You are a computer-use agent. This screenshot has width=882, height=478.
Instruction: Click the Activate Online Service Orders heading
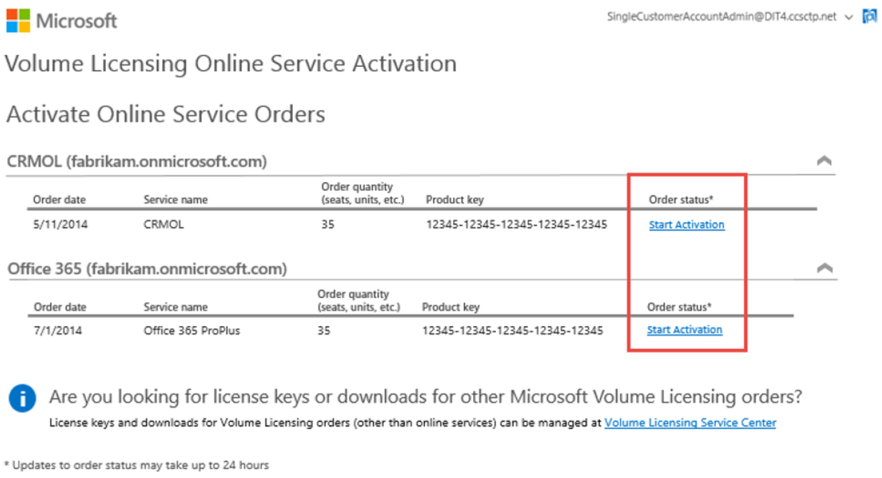click(x=166, y=114)
